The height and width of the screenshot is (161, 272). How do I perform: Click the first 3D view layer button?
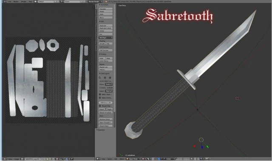click(x=176, y=158)
